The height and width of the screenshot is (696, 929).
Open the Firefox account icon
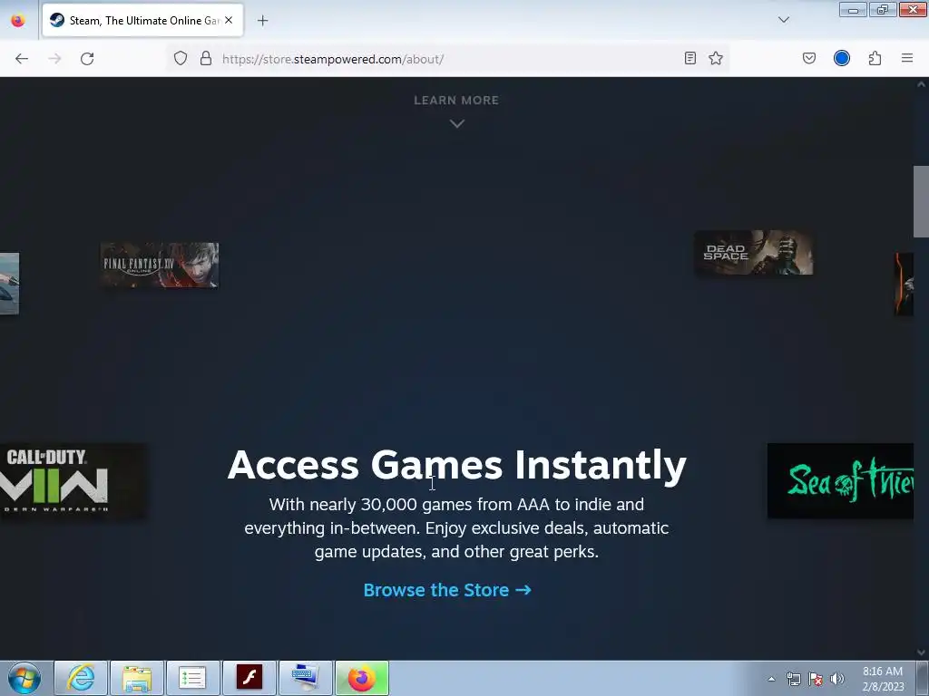coord(841,58)
